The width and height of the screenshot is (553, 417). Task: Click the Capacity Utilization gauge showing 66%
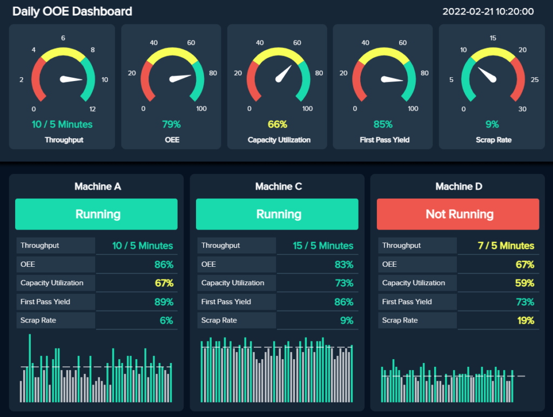276,76
